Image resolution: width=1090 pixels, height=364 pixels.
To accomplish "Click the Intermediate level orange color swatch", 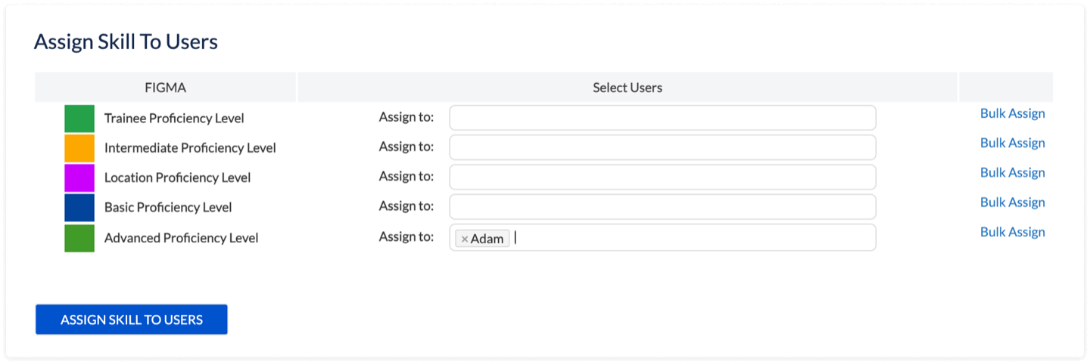I will click(79, 148).
